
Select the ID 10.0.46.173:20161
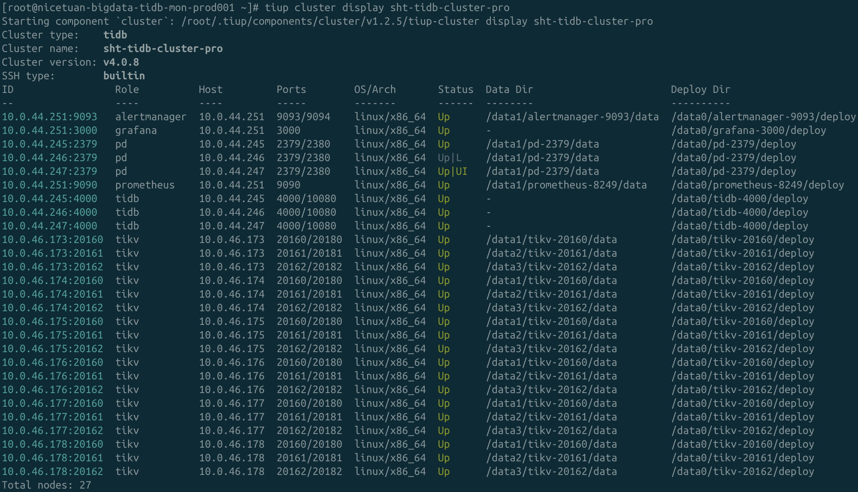53,253
